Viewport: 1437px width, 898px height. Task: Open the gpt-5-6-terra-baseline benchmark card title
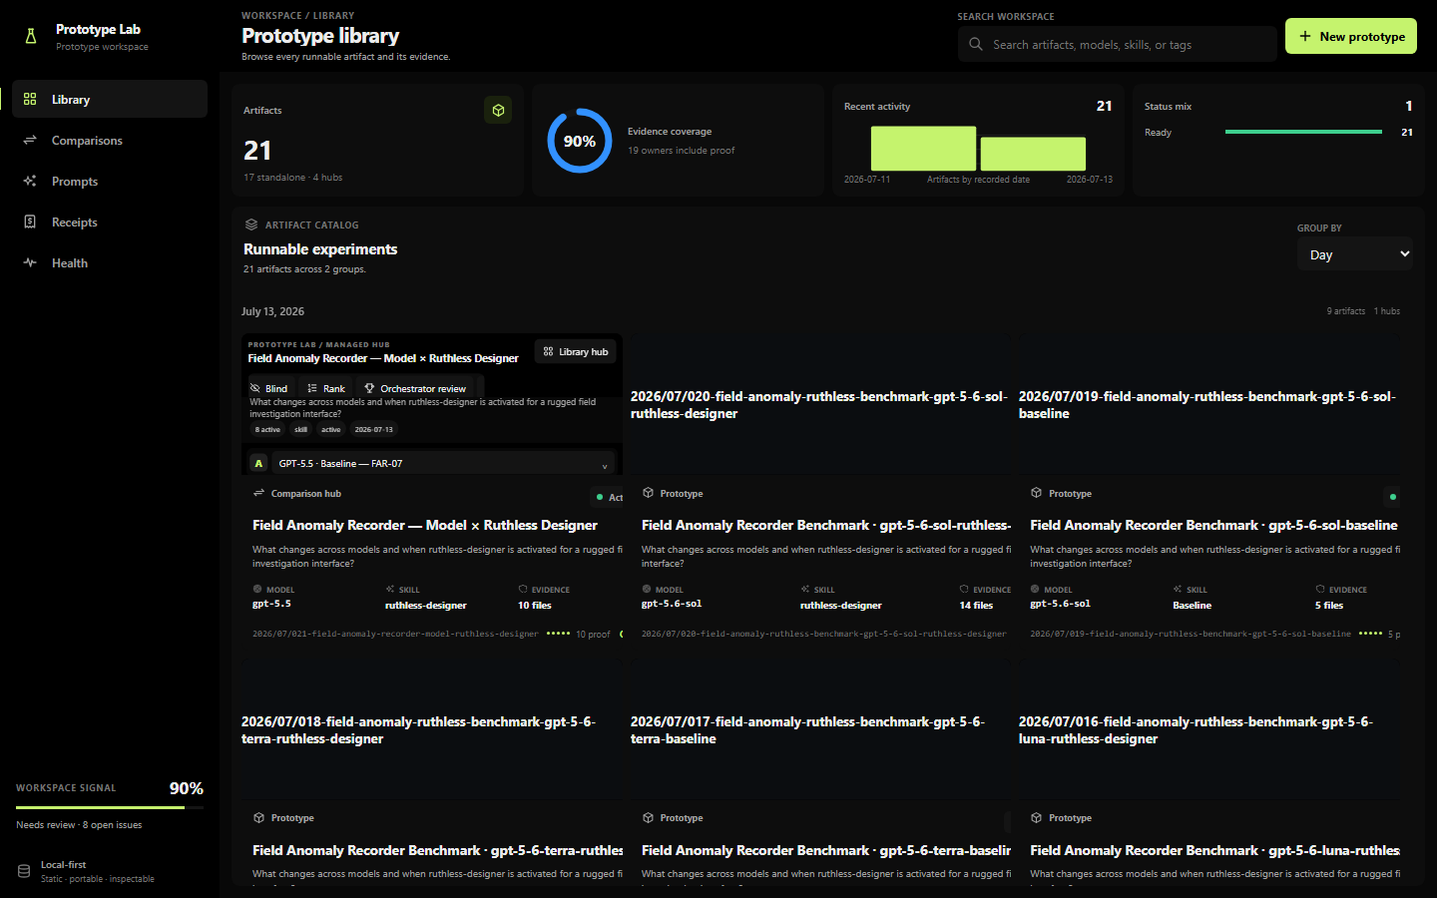(826, 850)
